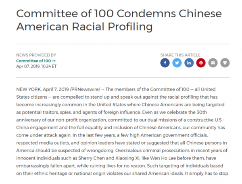
Task: Click the article headline title
Action: coord(119,20)
